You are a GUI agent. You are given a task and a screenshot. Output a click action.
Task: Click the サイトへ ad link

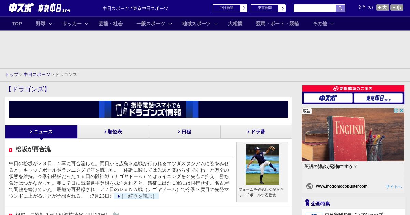(x=394, y=187)
